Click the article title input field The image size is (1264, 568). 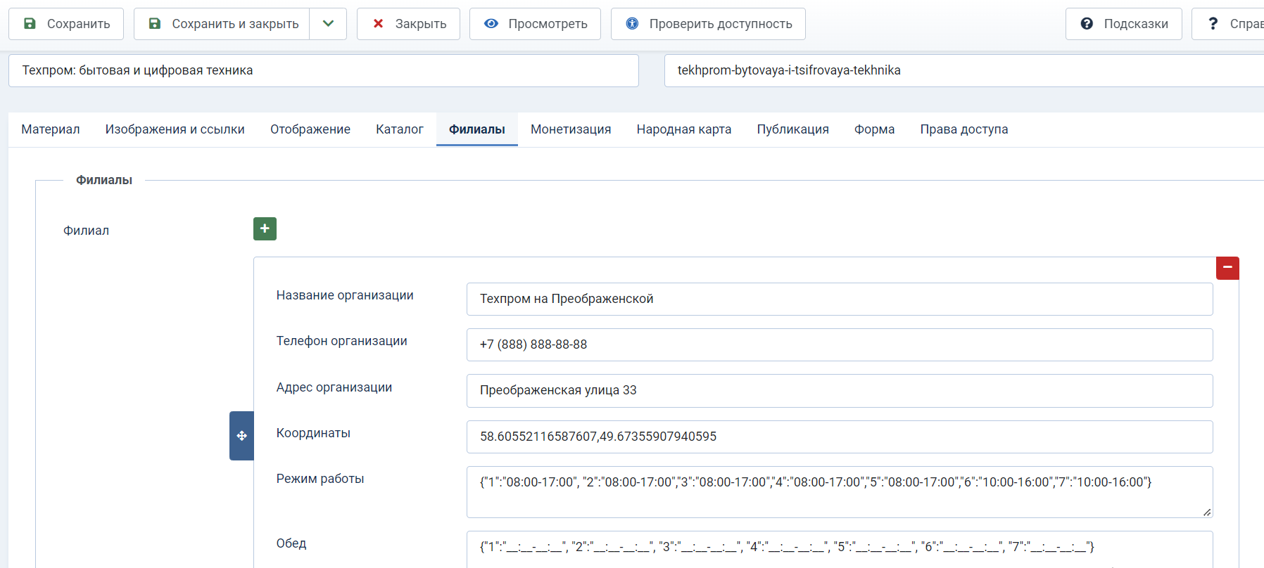pos(324,70)
